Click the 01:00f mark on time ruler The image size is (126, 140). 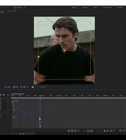[58, 96]
